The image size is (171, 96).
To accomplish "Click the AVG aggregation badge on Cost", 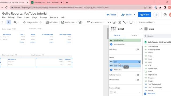I will tap(111, 62).
